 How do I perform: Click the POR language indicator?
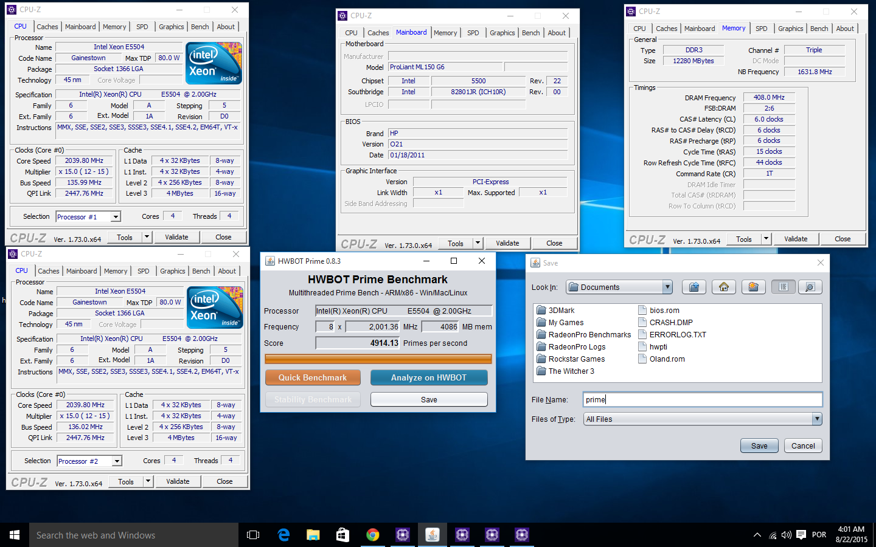819,535
